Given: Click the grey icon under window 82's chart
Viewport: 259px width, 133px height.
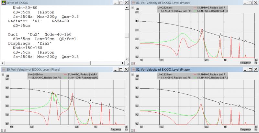Looking at the screenshot, I should pyautogui.click(x=132, y=130).
